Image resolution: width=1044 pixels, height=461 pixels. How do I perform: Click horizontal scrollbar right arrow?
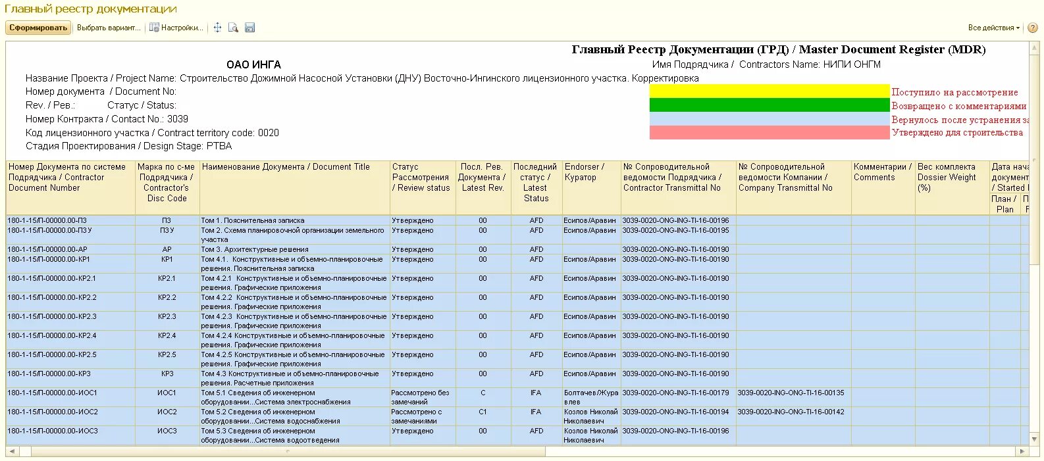point(1022,452)
